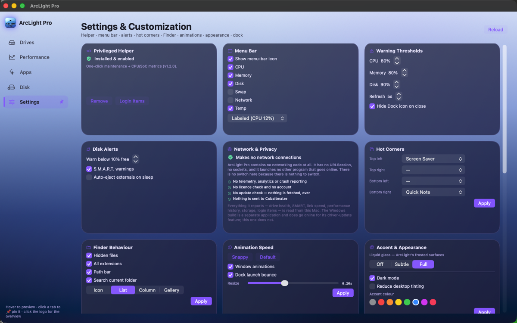Click the Network & Privacy globe icon
Image resolution: width=517 pixels, height=323 pixels.
pos(230,149)
